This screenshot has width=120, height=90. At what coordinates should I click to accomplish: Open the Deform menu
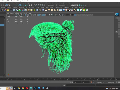pos(40,3)
